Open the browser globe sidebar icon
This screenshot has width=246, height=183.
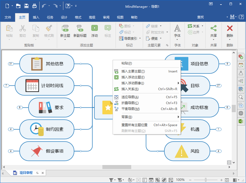pyautogui.click(x=241, y=113)
